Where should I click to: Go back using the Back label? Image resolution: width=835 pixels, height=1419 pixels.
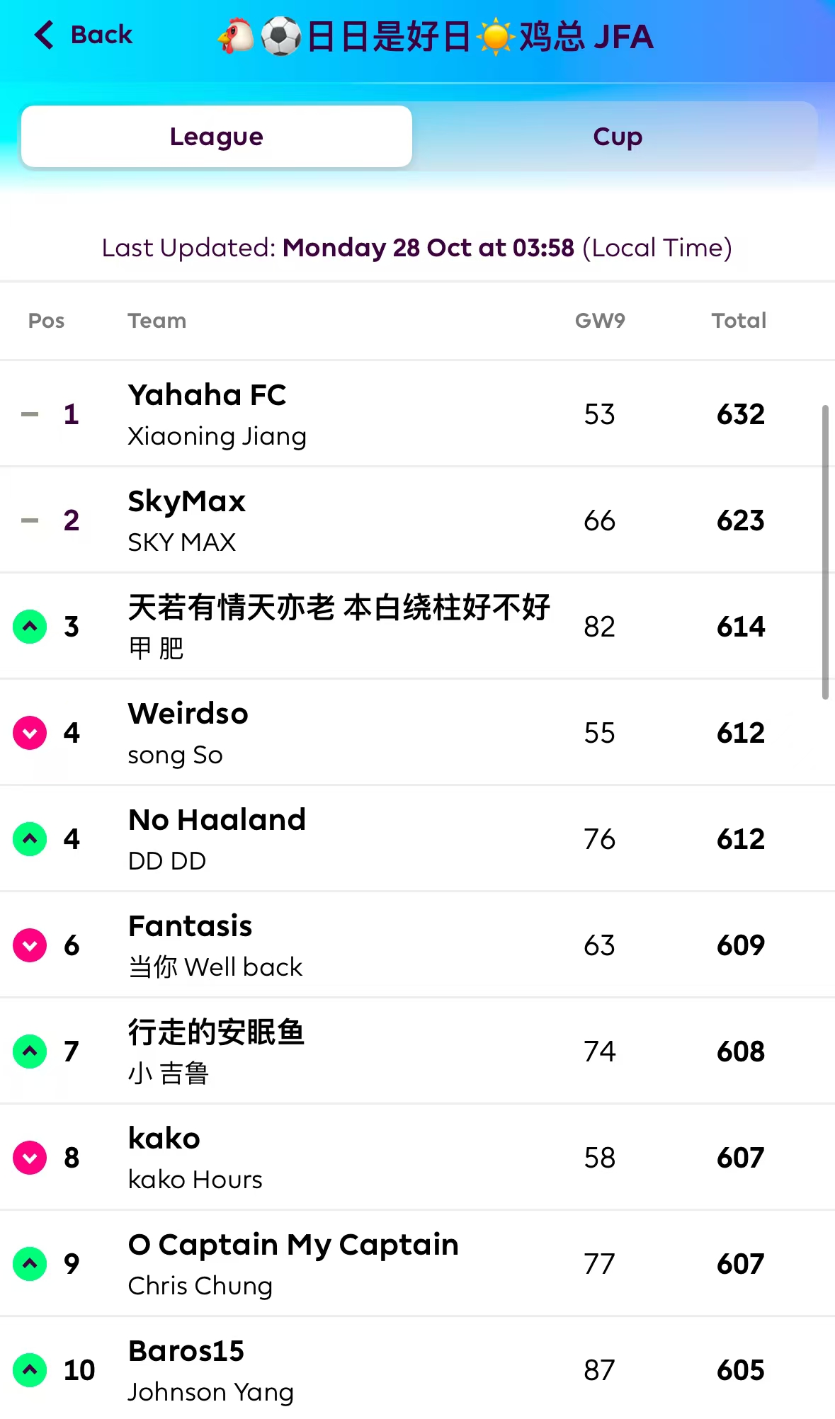coord(101,35)
